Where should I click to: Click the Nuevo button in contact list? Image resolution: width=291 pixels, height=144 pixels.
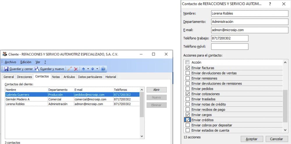pos(157,97)
